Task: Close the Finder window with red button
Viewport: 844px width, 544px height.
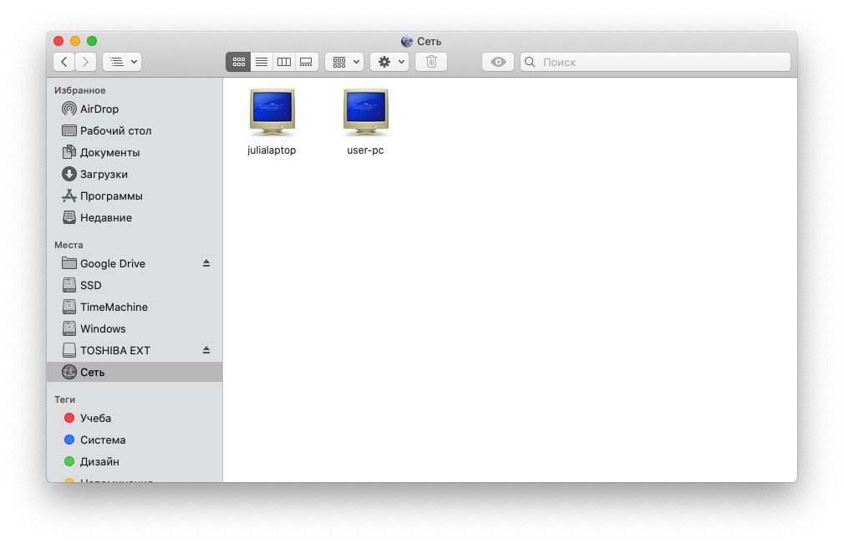Action: 58,41
